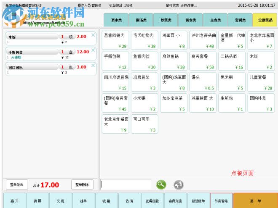Add 鸡蛋捞面 大 ¥10 dish
Screen dimensions: 278x208
pyautogui.click(x=203, y=103)
